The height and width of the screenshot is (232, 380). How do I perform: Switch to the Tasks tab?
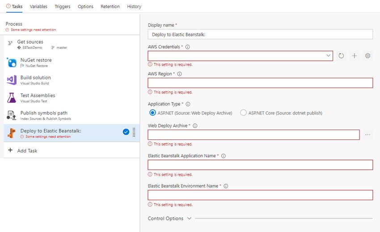point(14,7)
